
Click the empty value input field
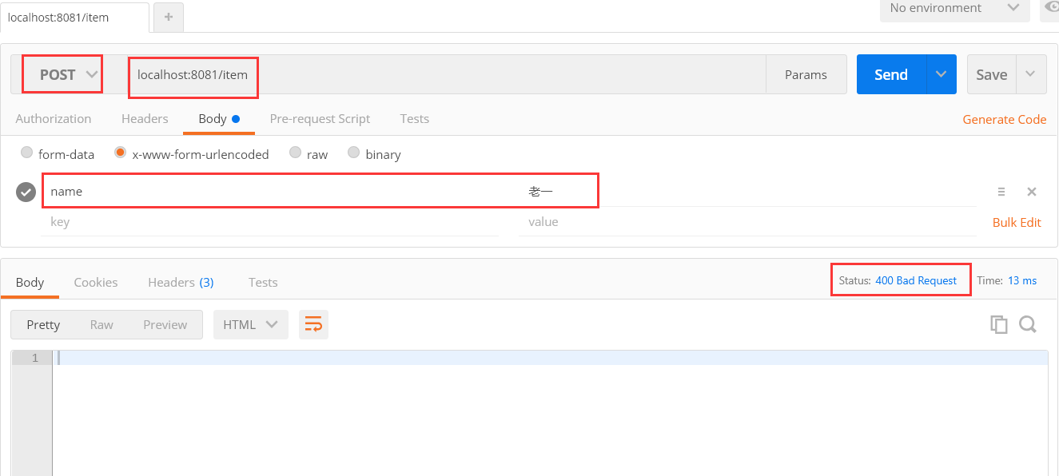(747, 222)
